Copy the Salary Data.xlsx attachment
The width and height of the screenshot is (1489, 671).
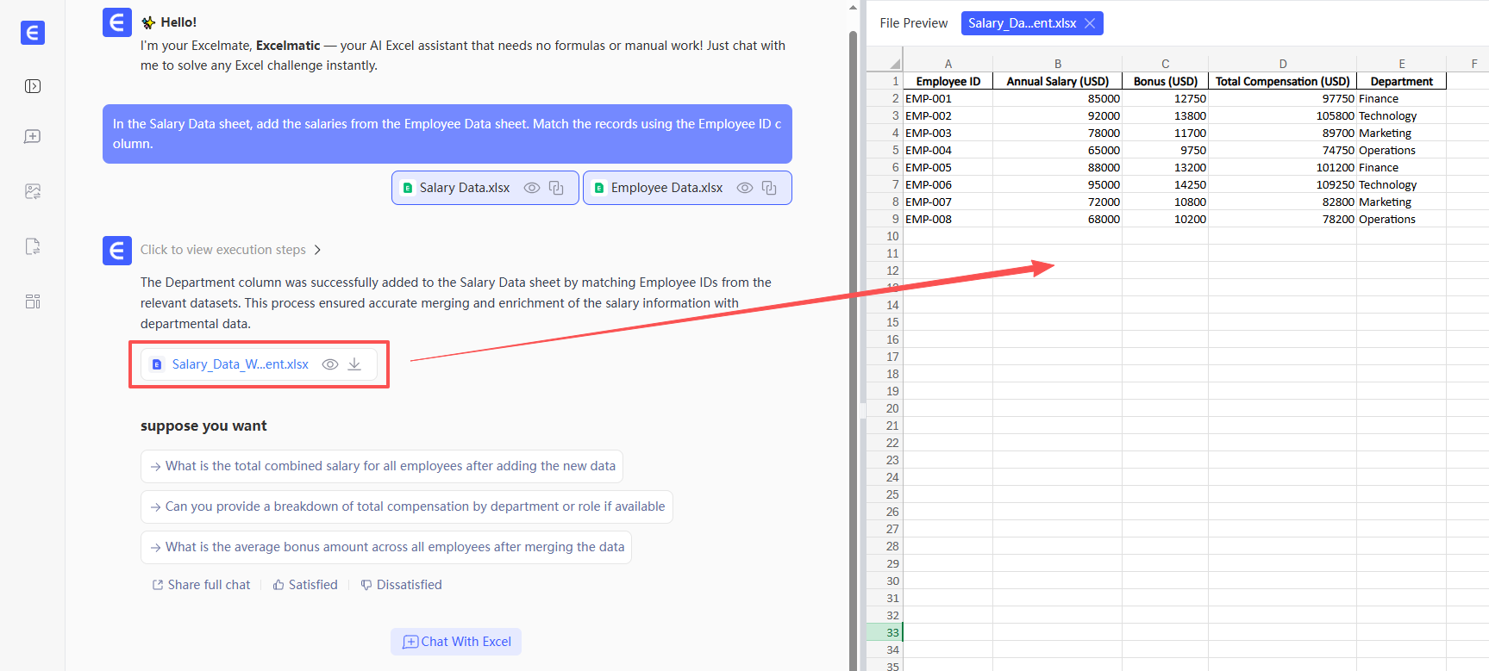556,188
